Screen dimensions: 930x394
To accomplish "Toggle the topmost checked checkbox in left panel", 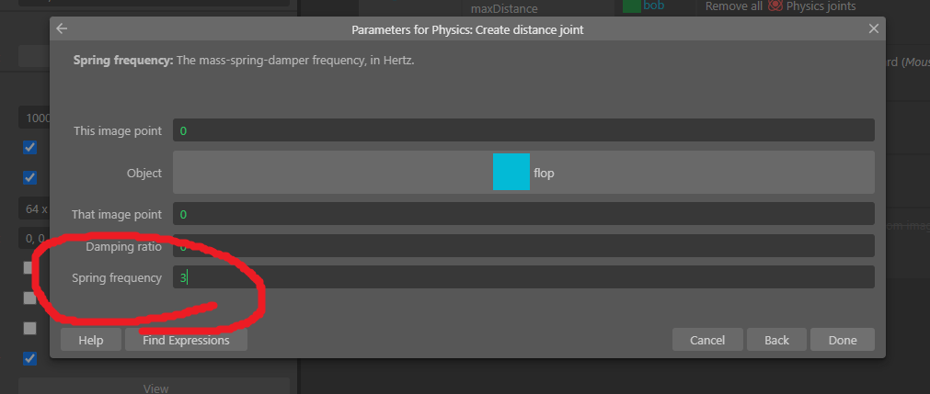I will 29,147.
